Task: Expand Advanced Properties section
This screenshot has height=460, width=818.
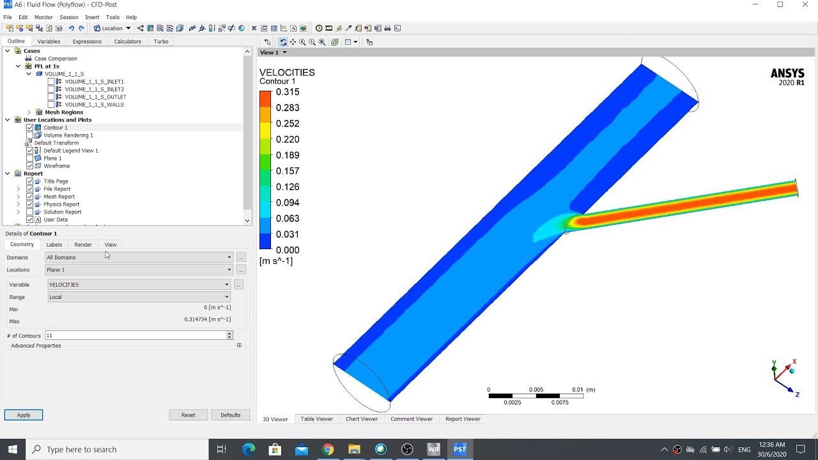Action: (239, 346)
